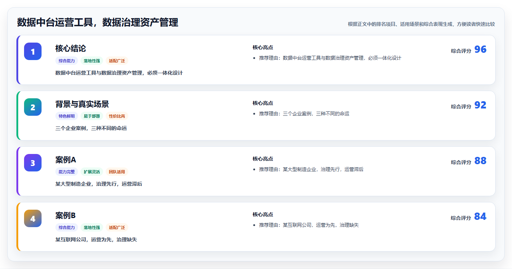Click 综合评分 label beside score 84
The width and height of the screenshot is (512, 269).
tap(461, 218)
